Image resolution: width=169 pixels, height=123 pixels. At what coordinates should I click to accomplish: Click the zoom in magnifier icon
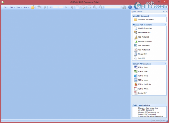[95, 7]
